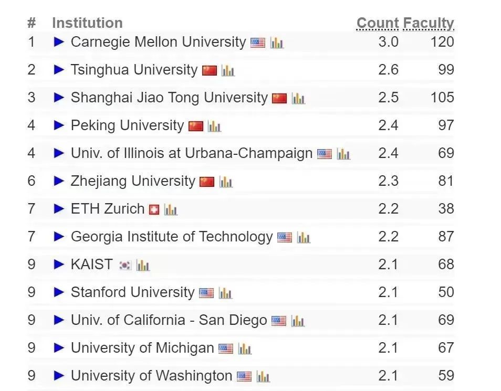Click the chart icon beside ETH Zurich
The image size is (501, 391).
171,209
